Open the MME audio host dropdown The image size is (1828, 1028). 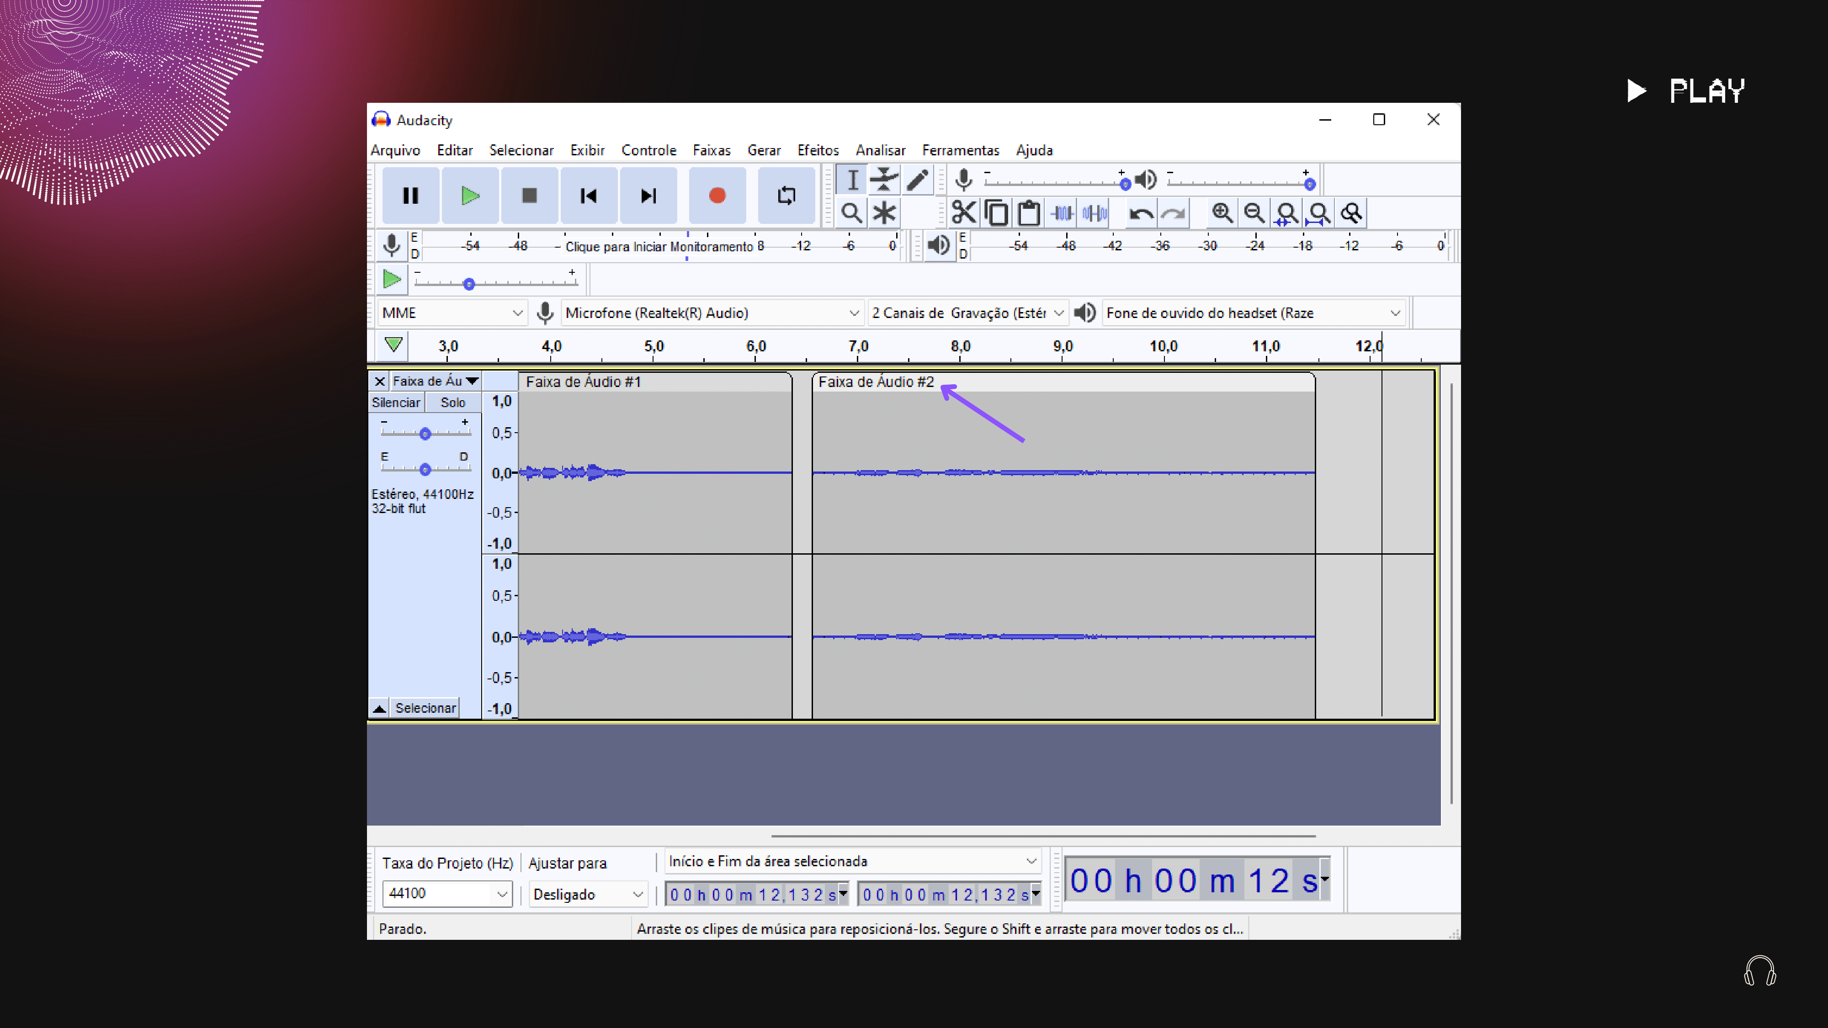click(452, 313)
